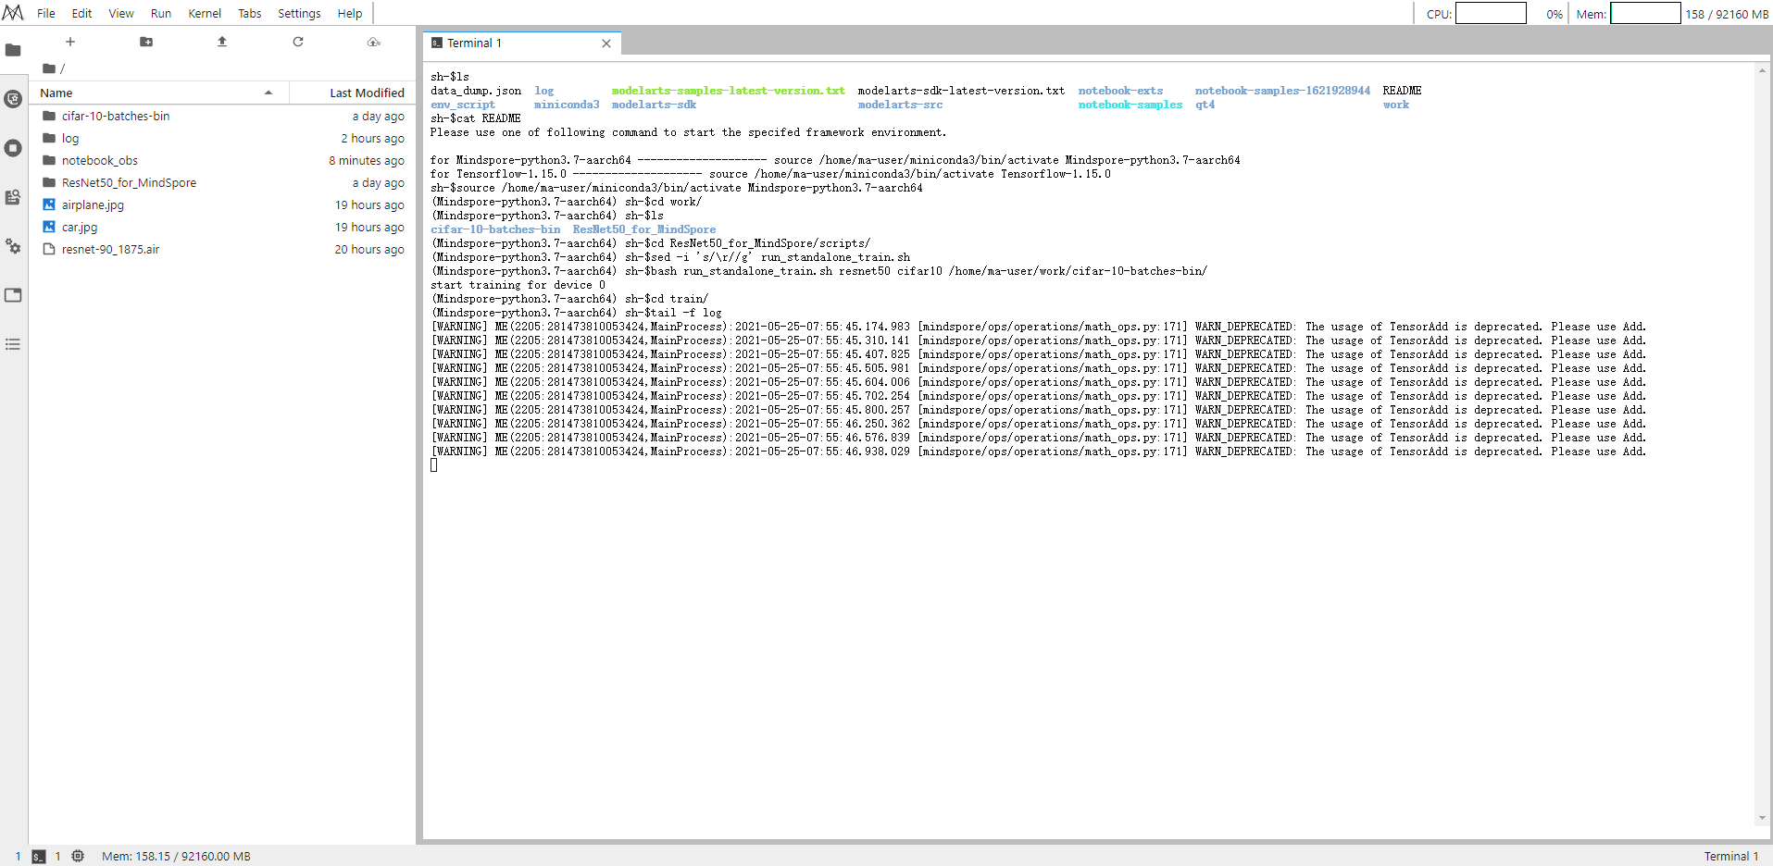This screenshot has width=1773, height=866.
Task: Click the New Folder icon
Action: coord(146,42)
